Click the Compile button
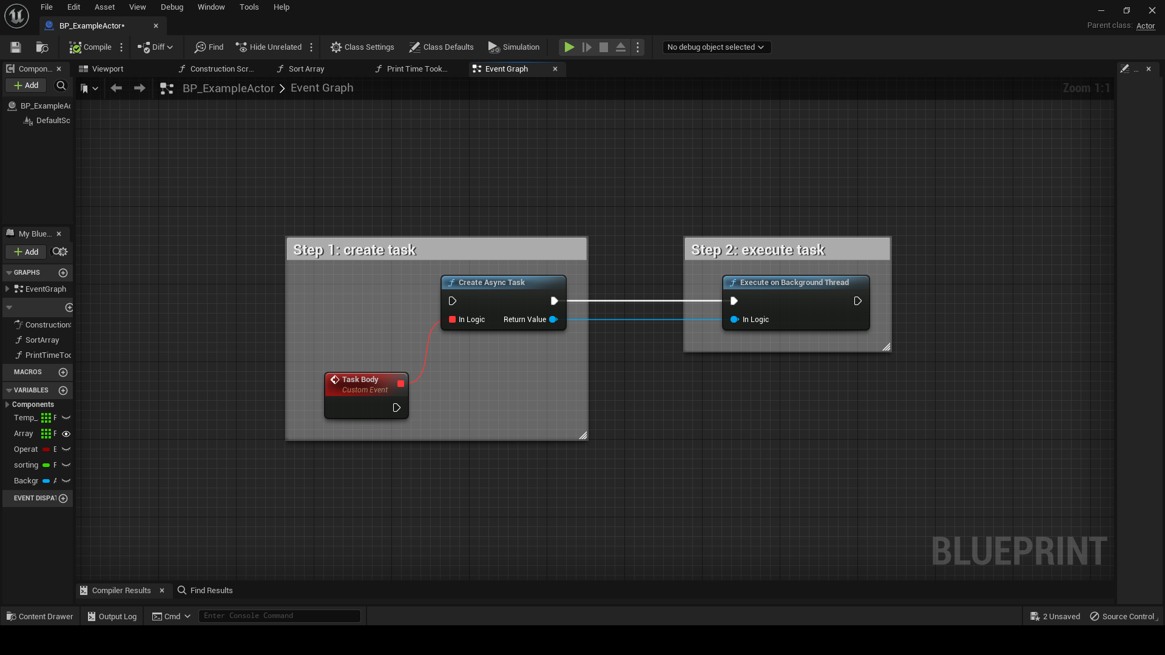Viewport: 1165px width, 655px height. click(90, 47)
